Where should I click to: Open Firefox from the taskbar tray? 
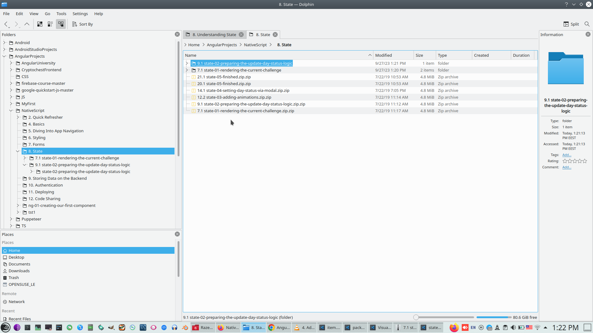(x=454, y=327)
